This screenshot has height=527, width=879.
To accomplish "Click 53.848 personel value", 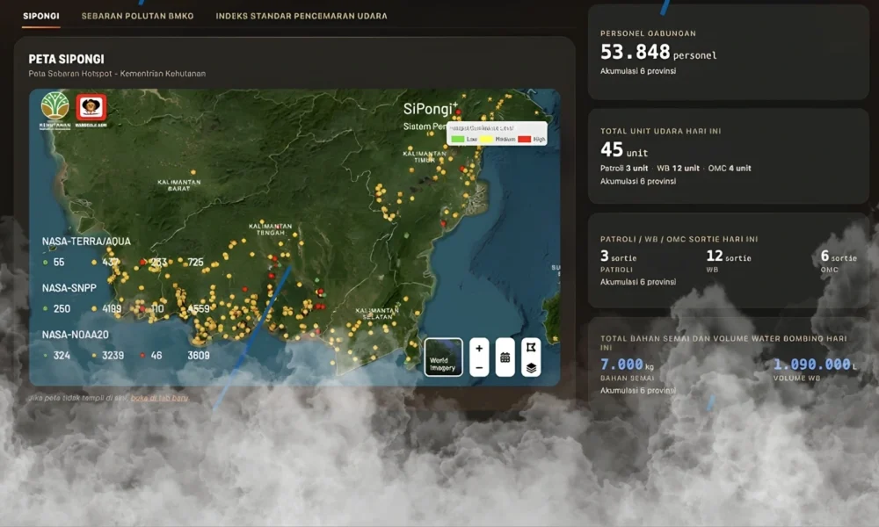I will tap(658, 52).
